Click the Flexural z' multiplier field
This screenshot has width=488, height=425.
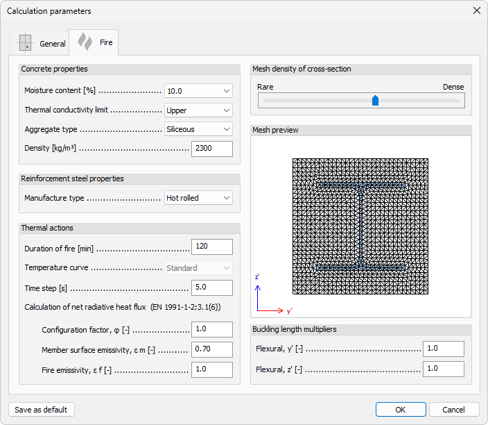point(444,369)
